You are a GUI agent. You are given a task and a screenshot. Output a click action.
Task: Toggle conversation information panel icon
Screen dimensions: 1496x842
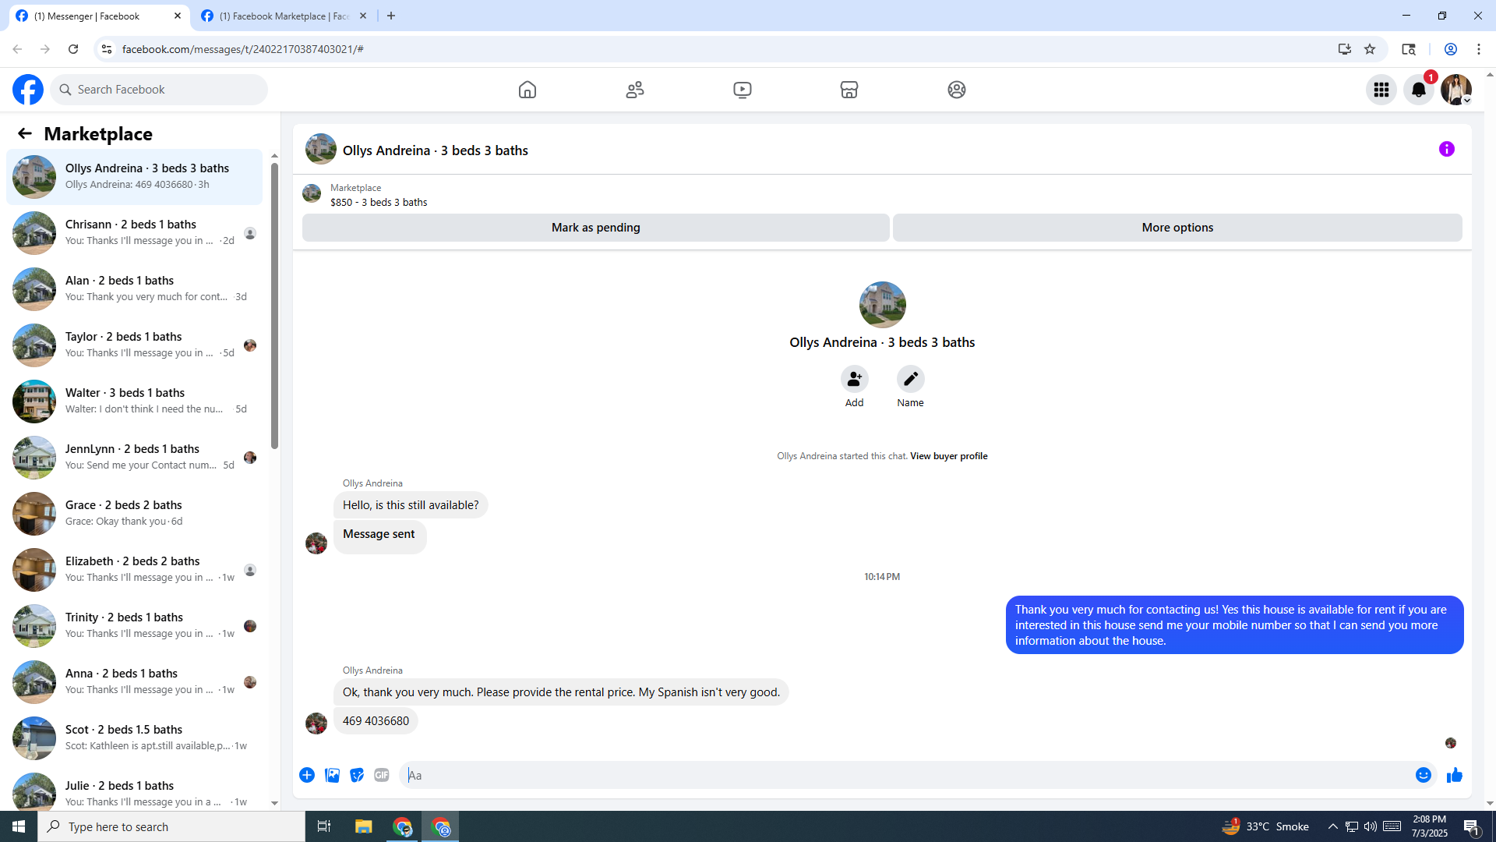tap(1446, 149)
